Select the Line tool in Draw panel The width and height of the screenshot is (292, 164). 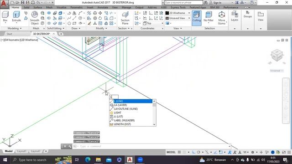tap(74, 18)
